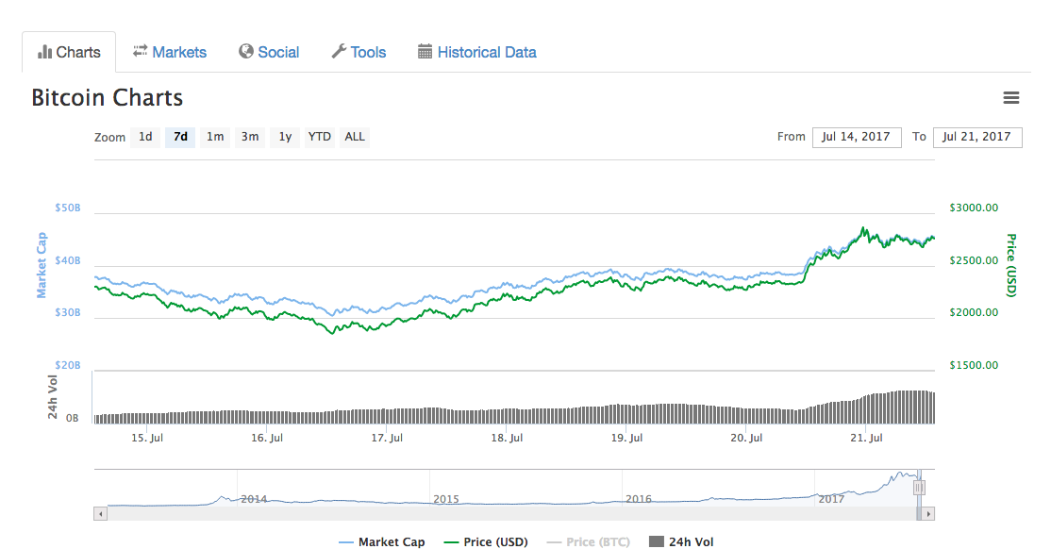Viewport: 1051px width, 549px height.
Task: Click the wrench icon beside Tools
Action: coord(339,52)
